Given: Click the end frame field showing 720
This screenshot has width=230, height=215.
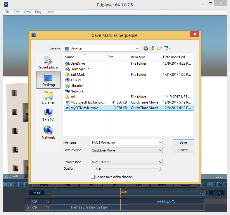Looking at the screenshot, I should (217, 193).
